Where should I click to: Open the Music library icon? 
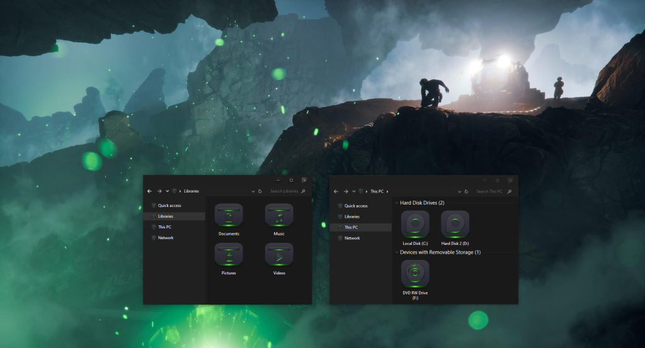(279, 217)
